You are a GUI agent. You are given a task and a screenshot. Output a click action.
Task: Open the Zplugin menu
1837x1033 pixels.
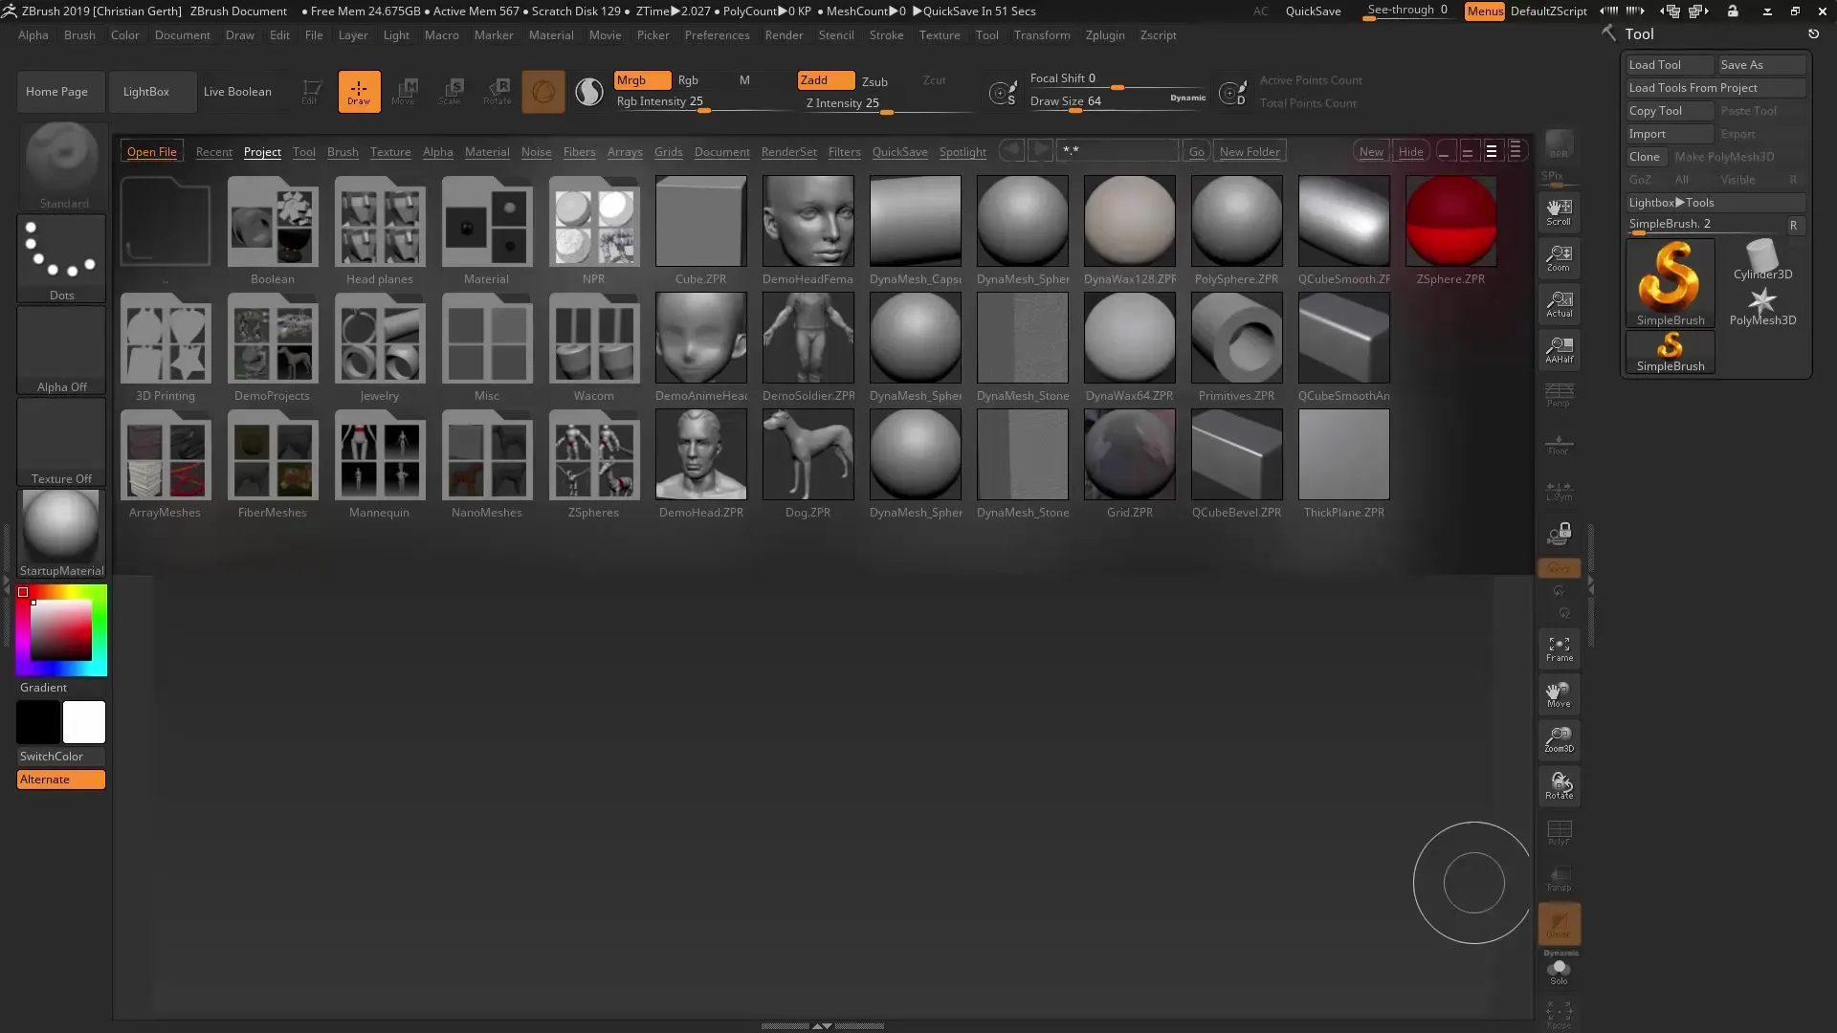[x=1105, y=35]
